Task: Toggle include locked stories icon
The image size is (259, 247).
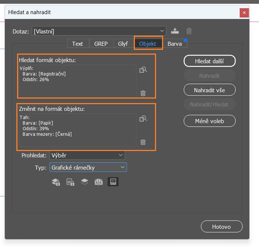Action: [x=70, y=182]
